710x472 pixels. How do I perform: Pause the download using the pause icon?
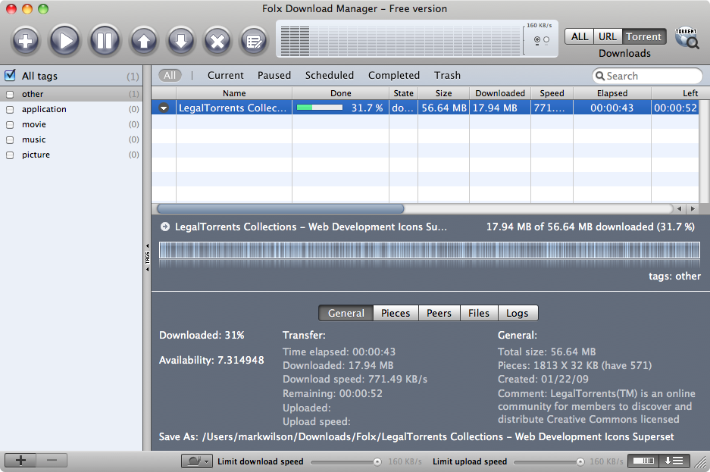click(x=105, y=40)
